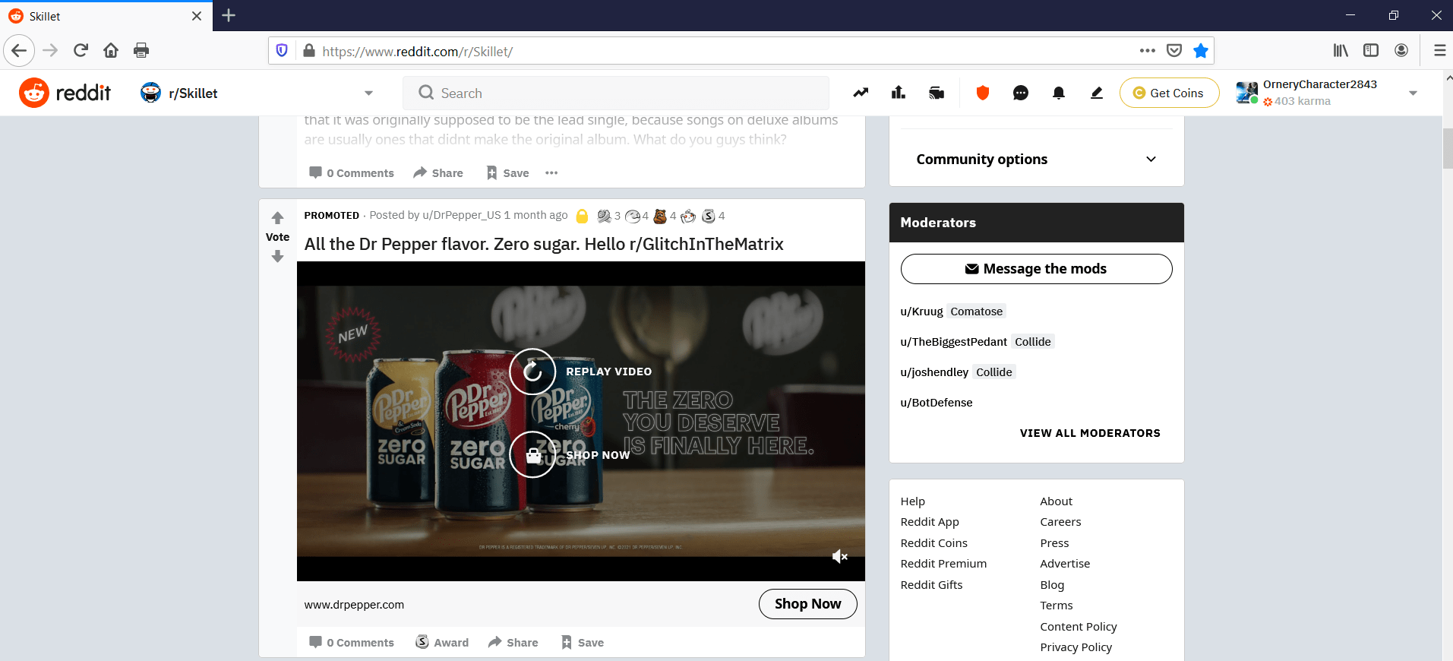Open the Firefox home page icon

pos(111,51)
